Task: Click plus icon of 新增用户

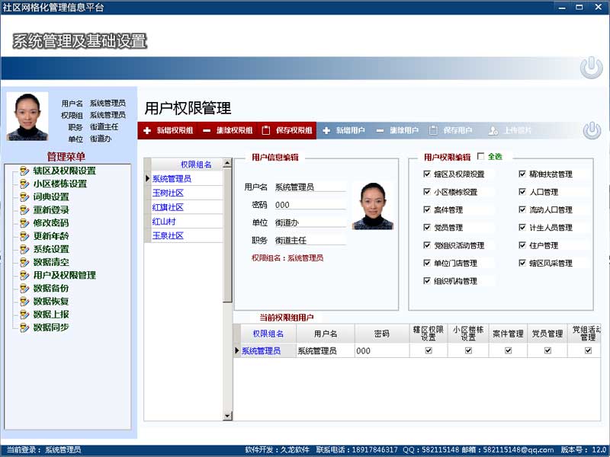Action: pos(326,130)
